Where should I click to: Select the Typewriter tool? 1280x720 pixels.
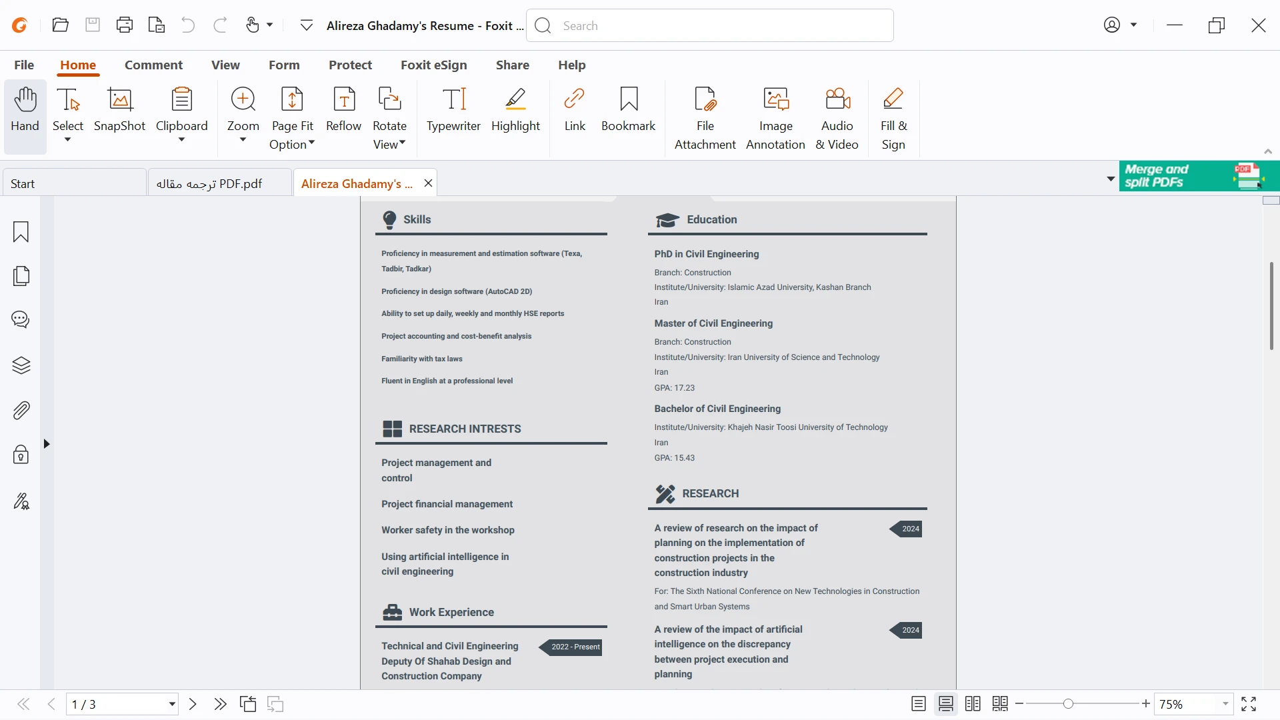(453, 110)
